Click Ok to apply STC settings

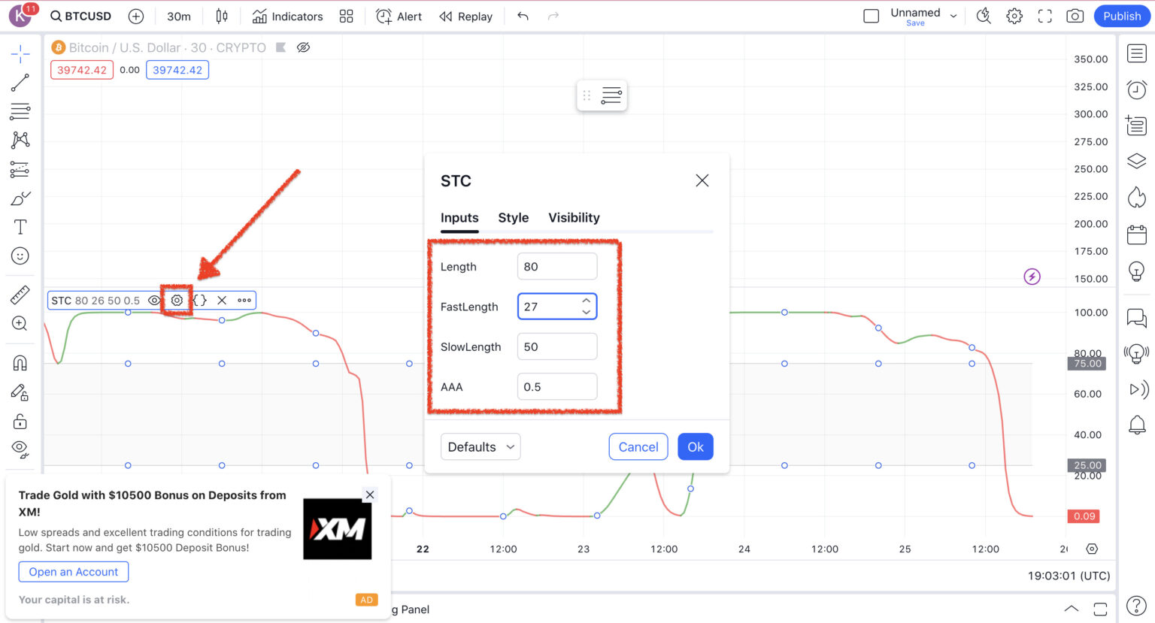click(695, 446)
